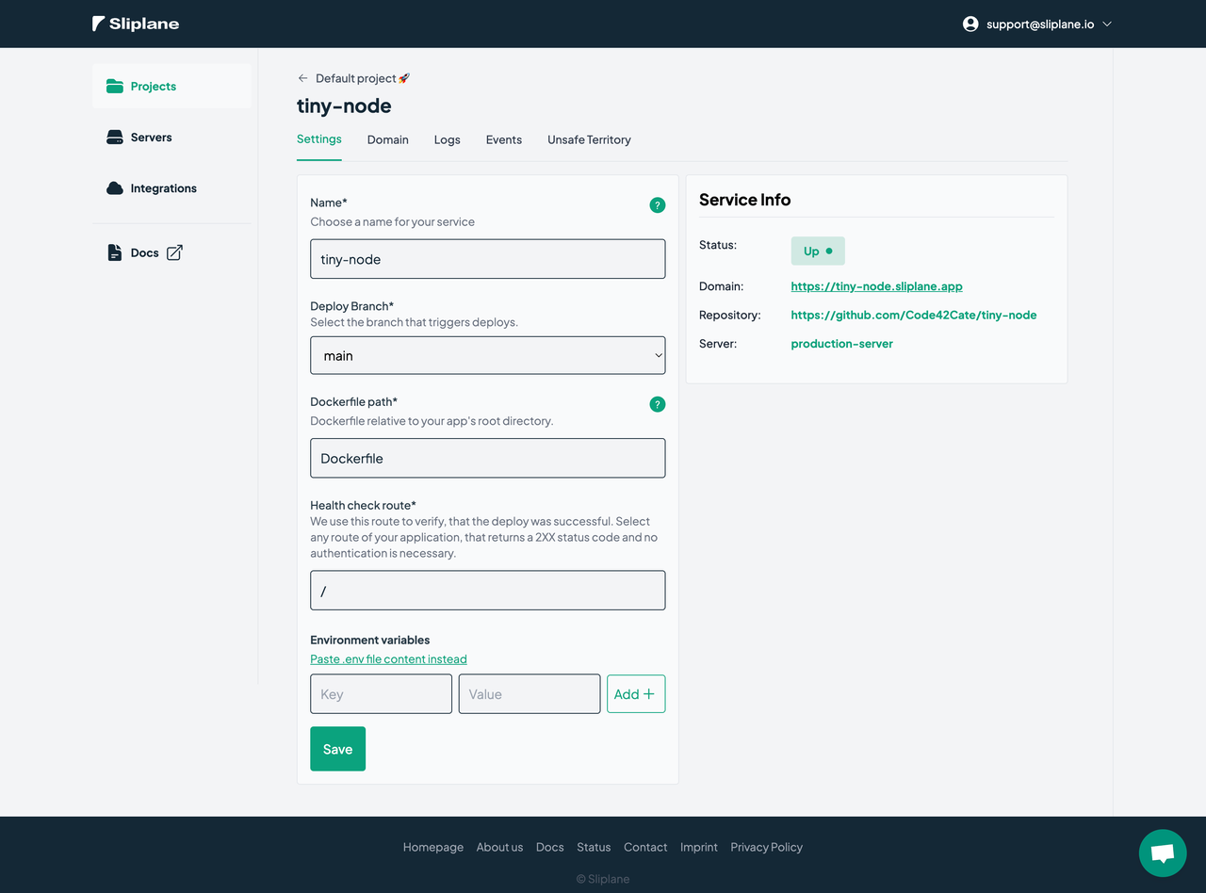Click the Projects folder icon
Viewport: 1206px width, 893px height.
pos(115,86)
